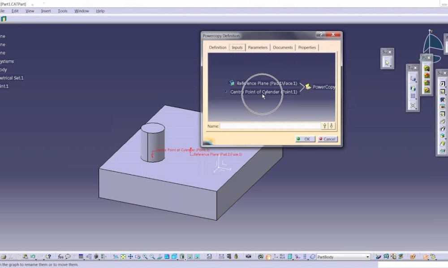Click the isometric view cube icon
Viewport: 448px width, 268px height.
(x=174, y=256)
